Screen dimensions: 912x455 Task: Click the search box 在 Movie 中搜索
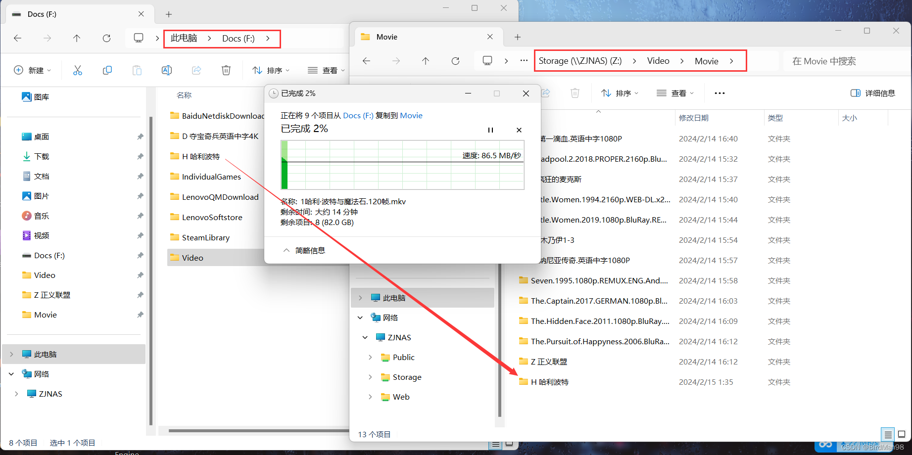(x=846, y=61)
